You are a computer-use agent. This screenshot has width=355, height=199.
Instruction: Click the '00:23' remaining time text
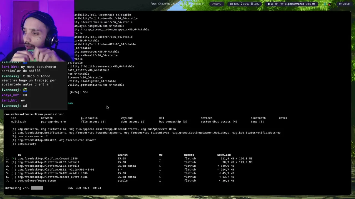97,188
